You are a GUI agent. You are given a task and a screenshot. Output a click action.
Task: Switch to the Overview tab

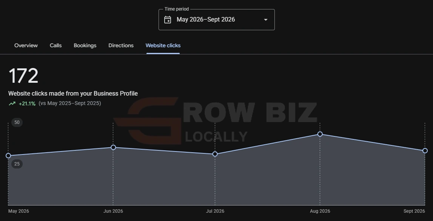(26, 46)
